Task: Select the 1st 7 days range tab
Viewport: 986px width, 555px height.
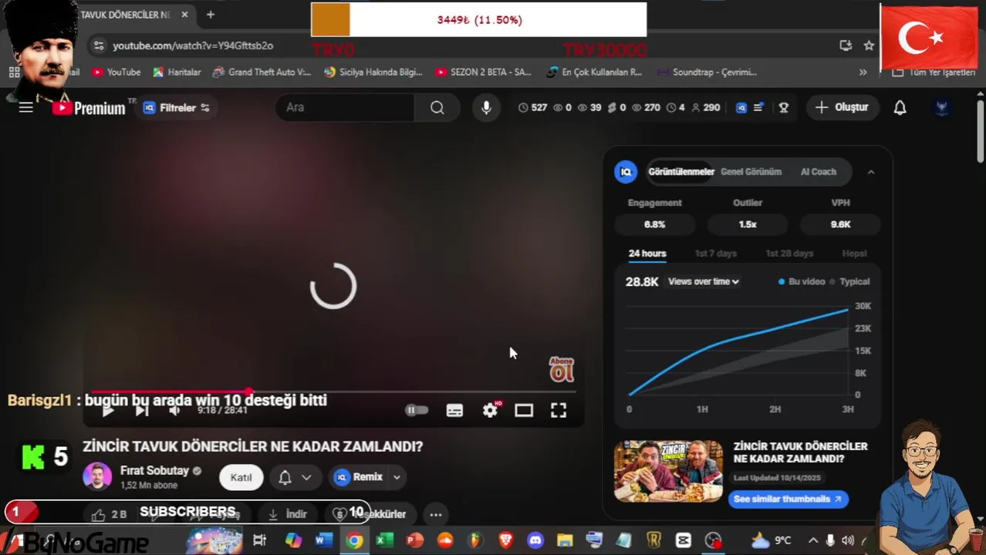Action: 715,254
